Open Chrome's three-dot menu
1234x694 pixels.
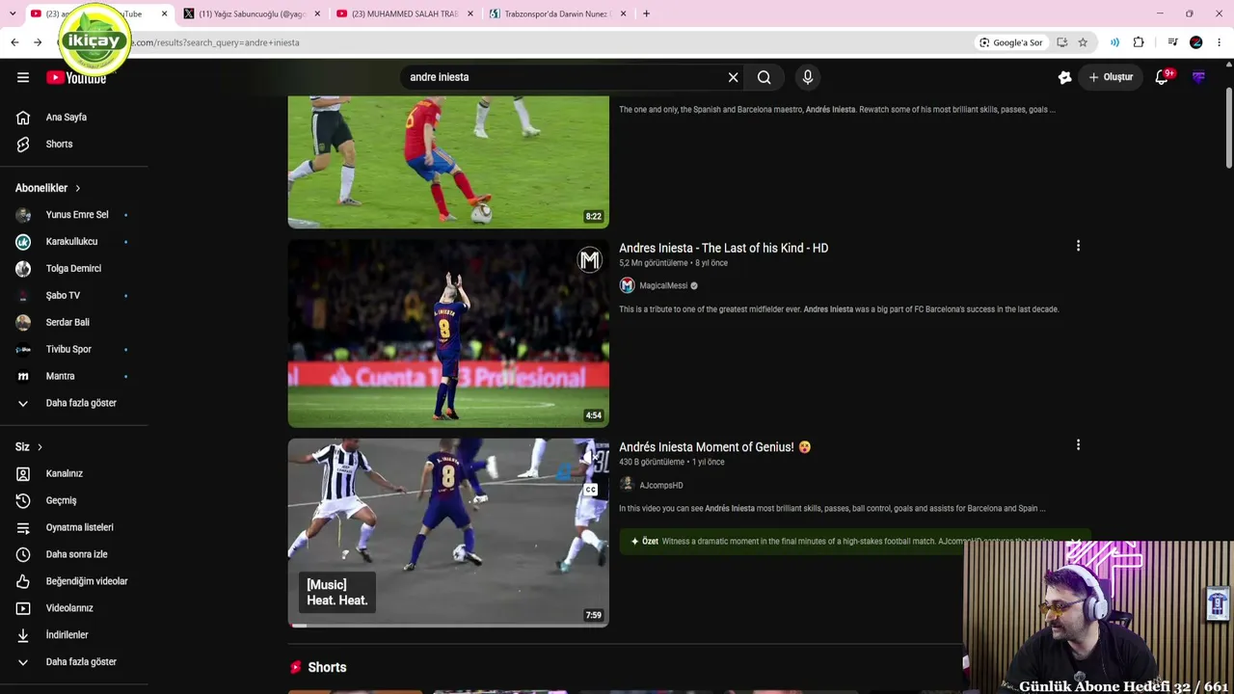pyautogui.click(x=1220, y=42)
